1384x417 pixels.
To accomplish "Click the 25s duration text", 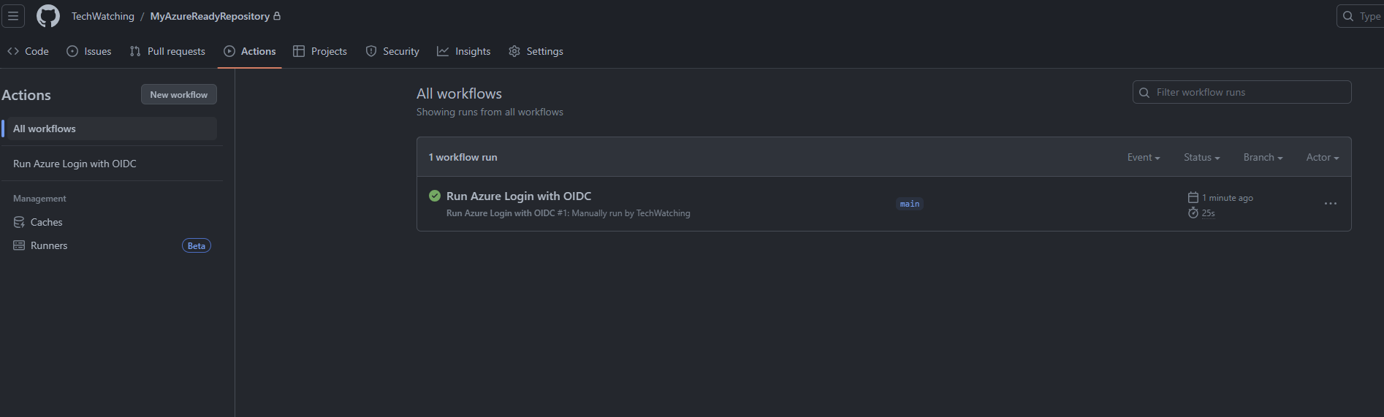I will pos(1209,213).
